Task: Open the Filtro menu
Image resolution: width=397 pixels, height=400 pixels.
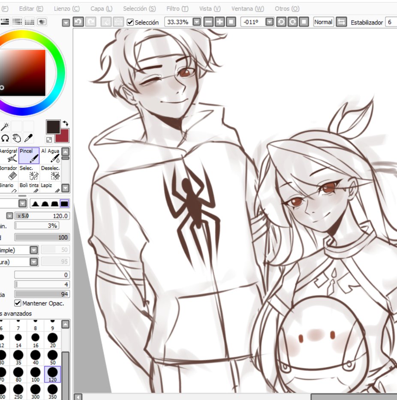Action: coord(177,9)
